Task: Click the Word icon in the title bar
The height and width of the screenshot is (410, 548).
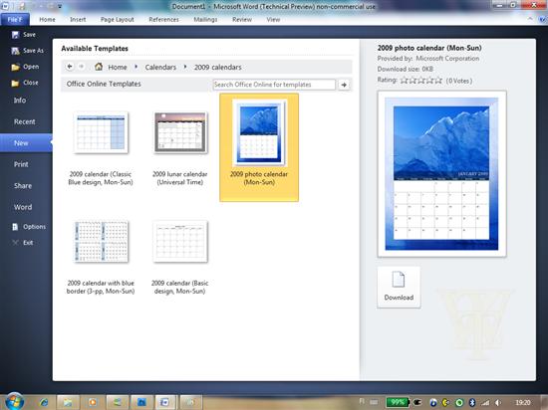Action: [x=6, y=6]
